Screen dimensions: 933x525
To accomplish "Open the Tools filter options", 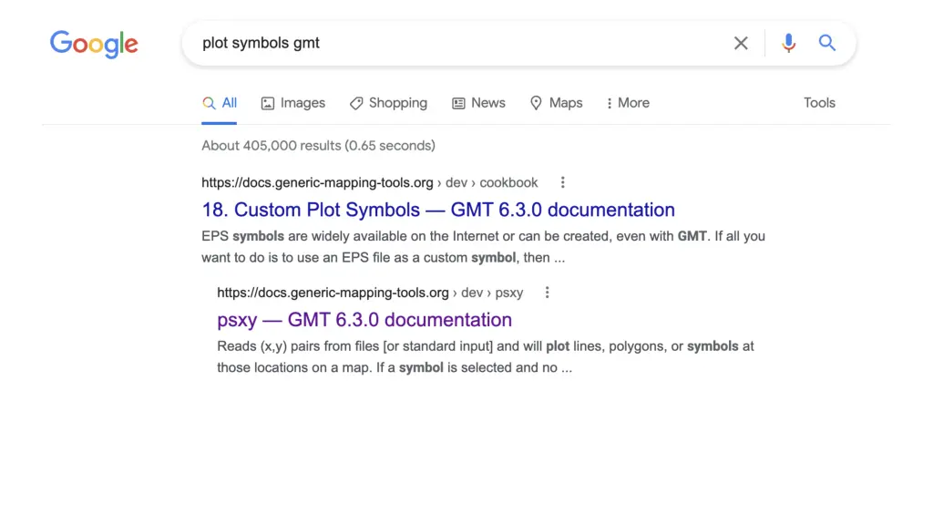I will coord(819,103).
